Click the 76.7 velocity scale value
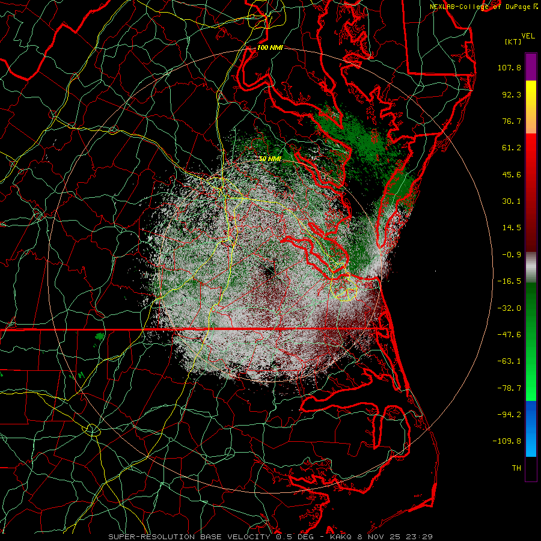This screenshot has height=541, width=541. click(512, 121)
